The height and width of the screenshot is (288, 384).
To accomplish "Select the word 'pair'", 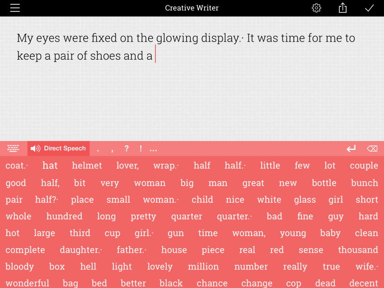I will tap(14, 200).
